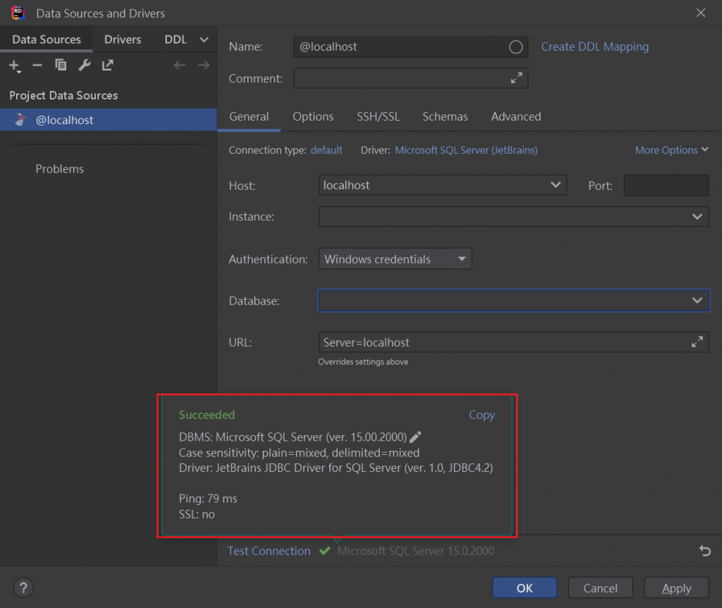Switch to the Drivers tab
The height and width of the screenshot is (608, 722).
point(123,39)
